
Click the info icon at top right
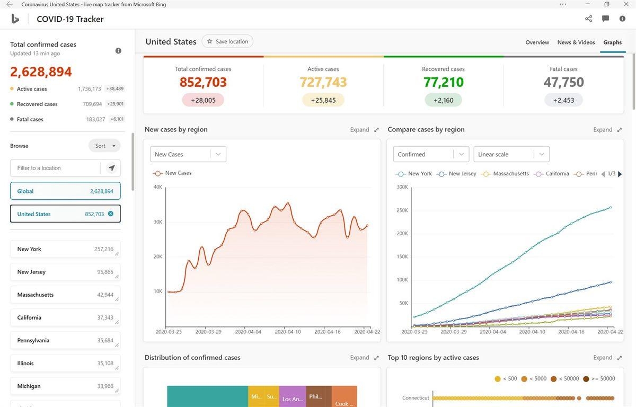pyautogui.click(x=623, y=18)
